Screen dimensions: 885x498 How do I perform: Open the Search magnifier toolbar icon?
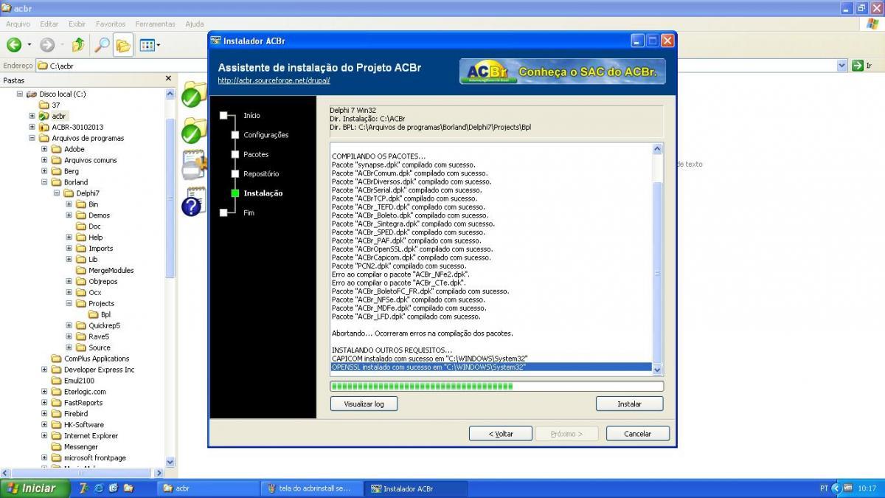point(101,45)
